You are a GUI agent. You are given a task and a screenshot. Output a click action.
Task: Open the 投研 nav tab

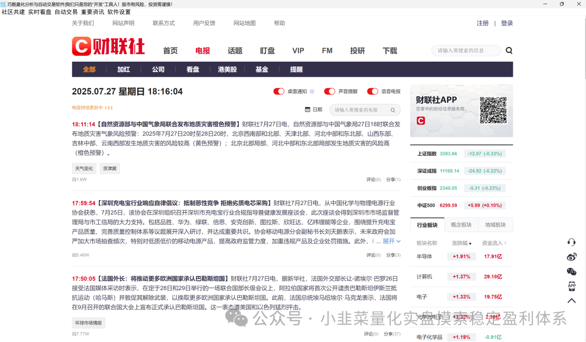[x=357, y=51]
